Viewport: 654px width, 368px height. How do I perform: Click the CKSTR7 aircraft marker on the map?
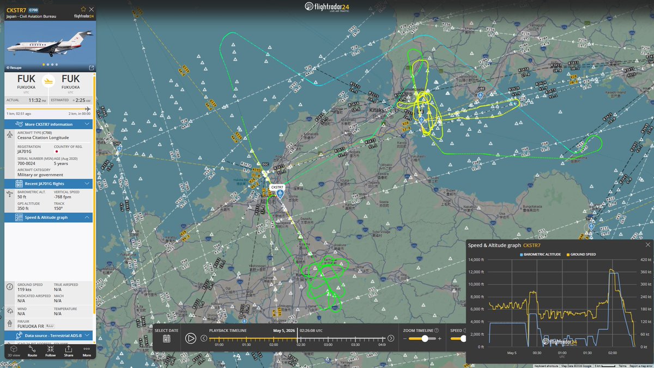click(280, 194)
